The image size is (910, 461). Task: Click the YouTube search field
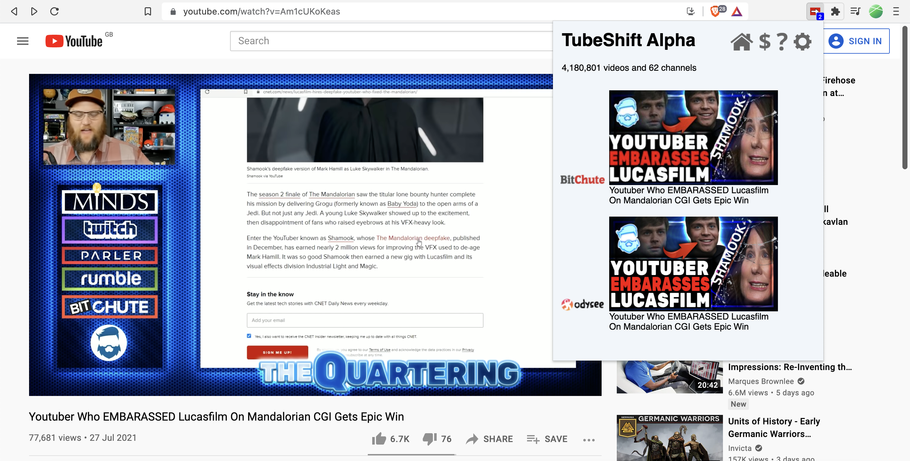coord(391,41)
